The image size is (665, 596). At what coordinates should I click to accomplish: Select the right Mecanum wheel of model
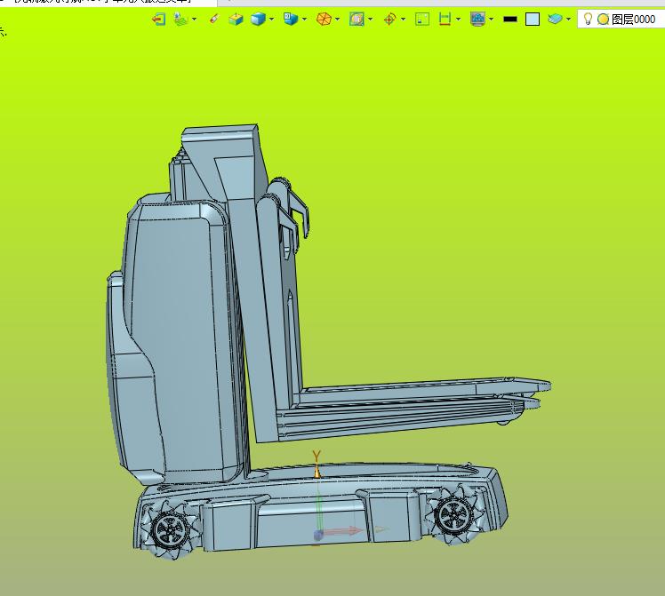[454, 514]
